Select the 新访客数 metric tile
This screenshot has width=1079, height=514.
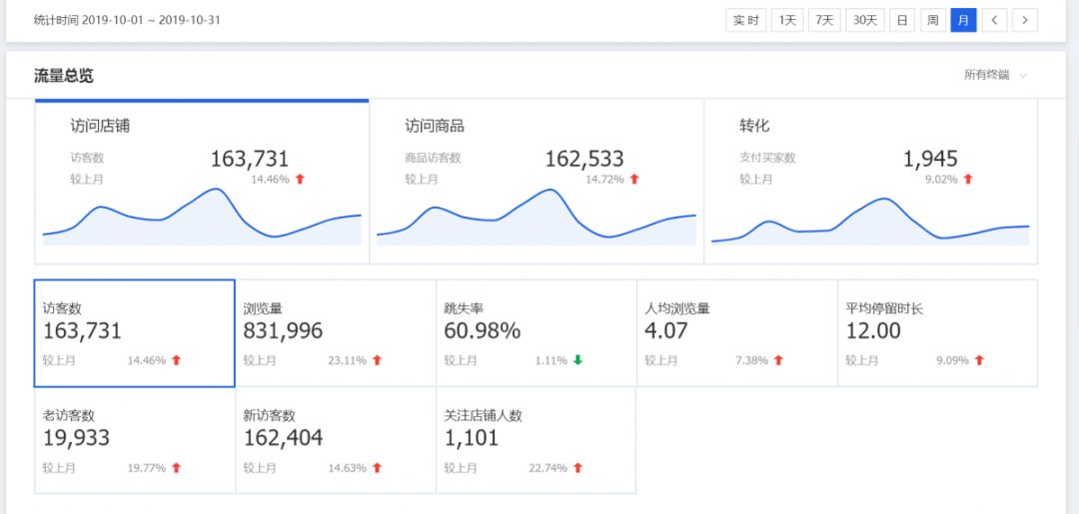tap(336, 440)
